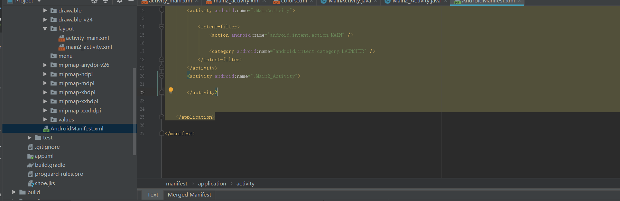Screen dimensions: 620x201
Task: Open the MainActivity.java editor tab
Action: pos(349,2)
